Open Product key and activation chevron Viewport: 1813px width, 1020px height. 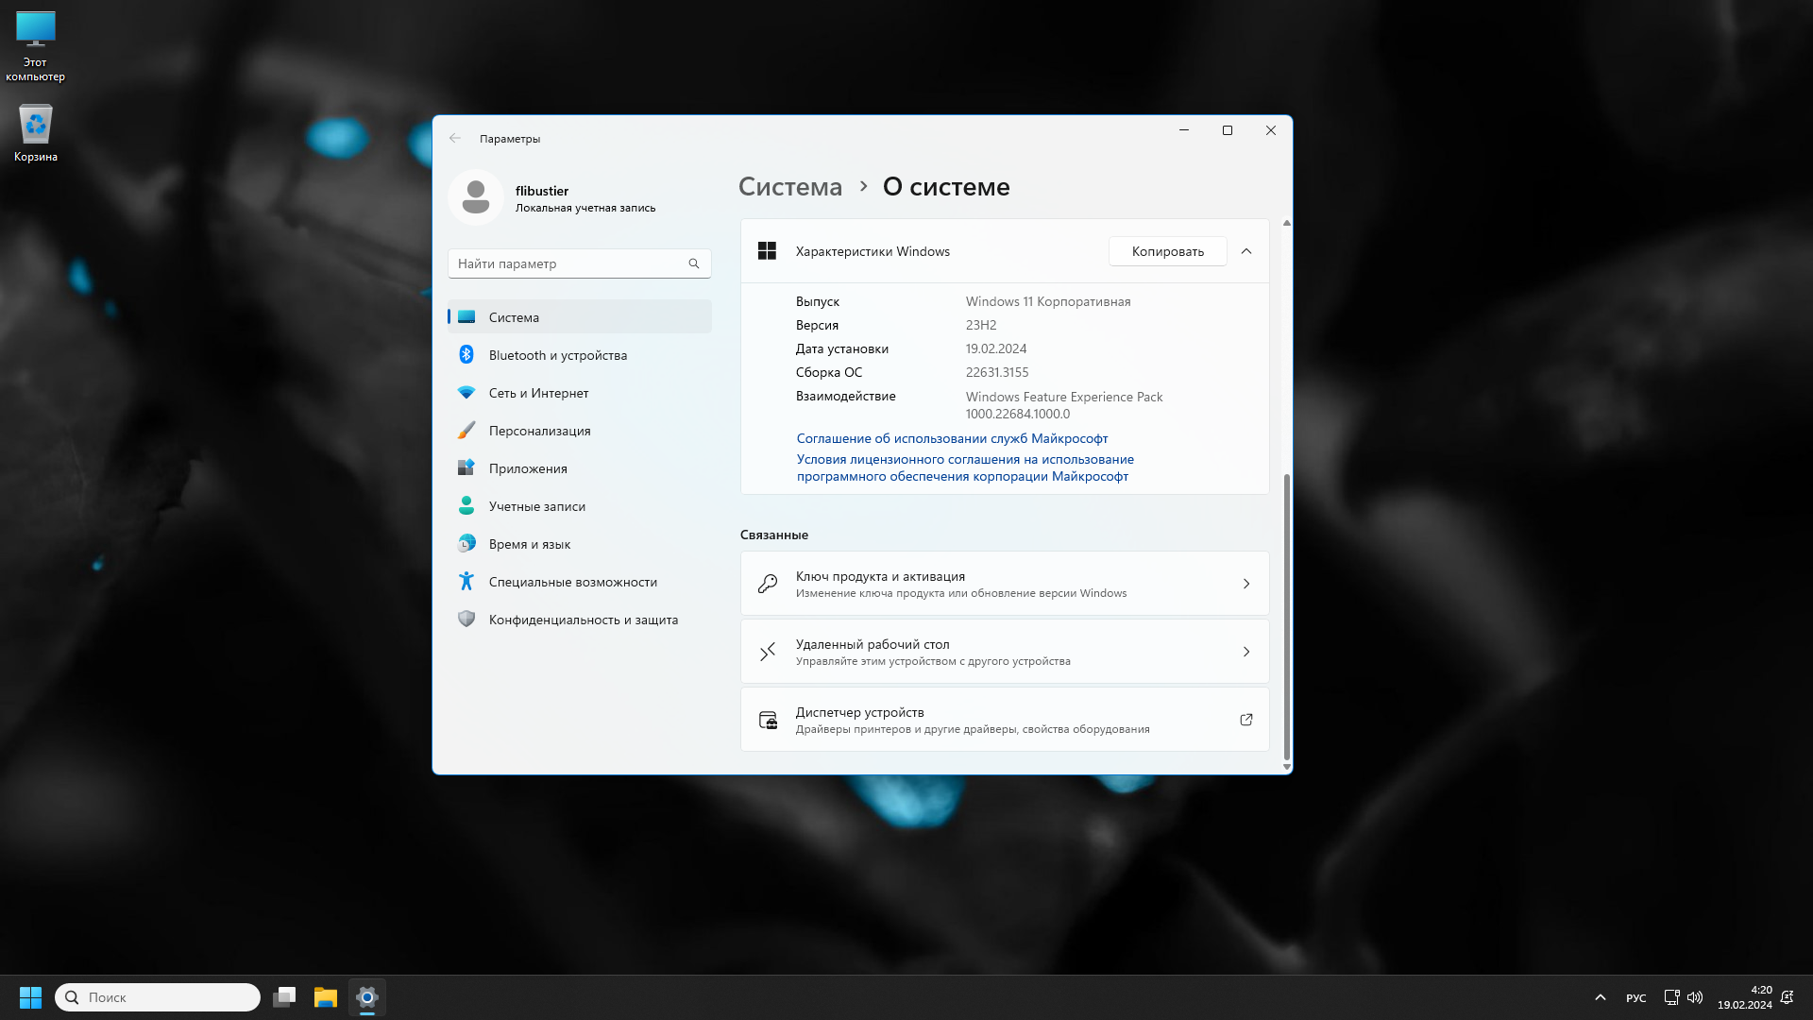coord(1246,584)
